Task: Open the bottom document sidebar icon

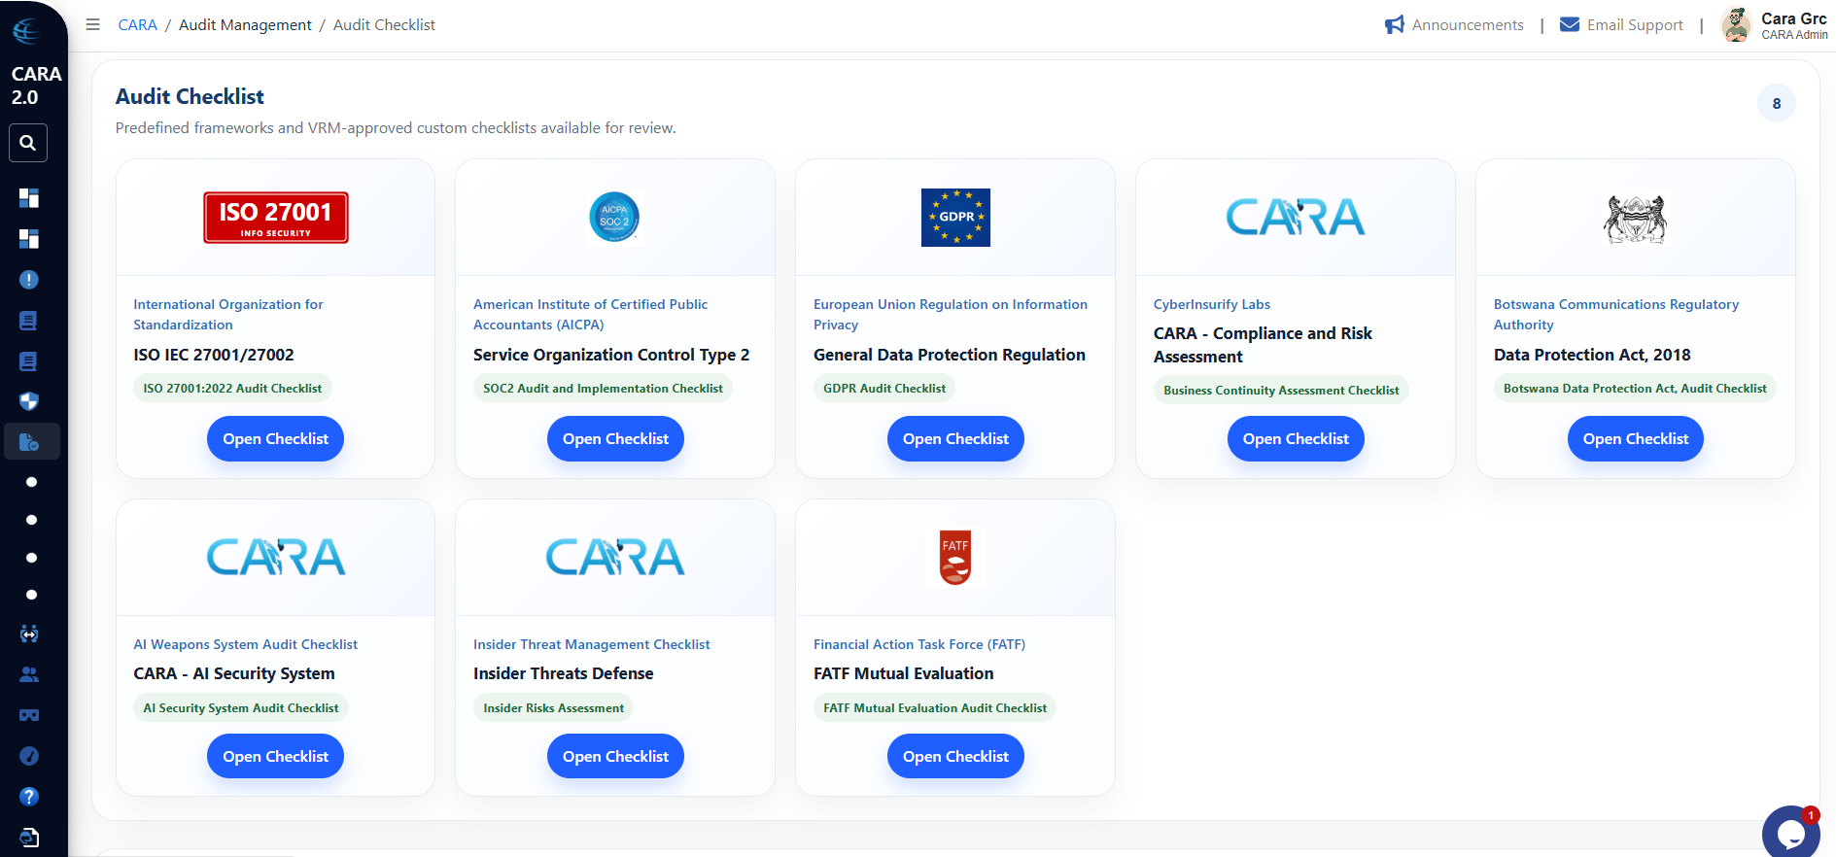Action: pyautogui.click(x=29, y=837)
